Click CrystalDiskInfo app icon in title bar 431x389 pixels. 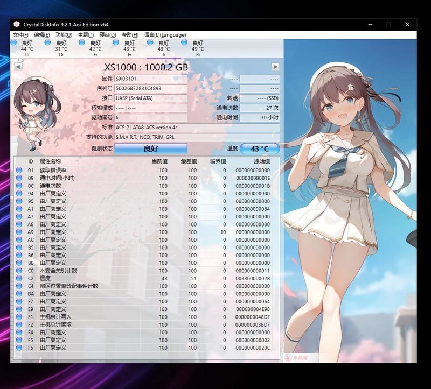tap(17, 25)
